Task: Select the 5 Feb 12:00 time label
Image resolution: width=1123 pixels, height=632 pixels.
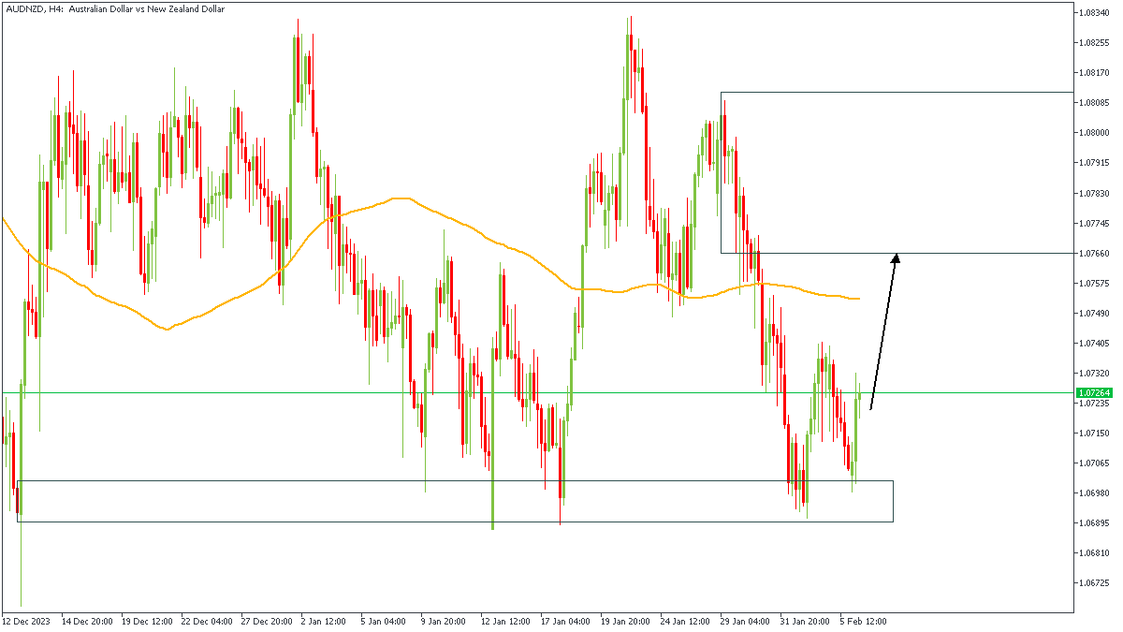Action: [866, 620]
